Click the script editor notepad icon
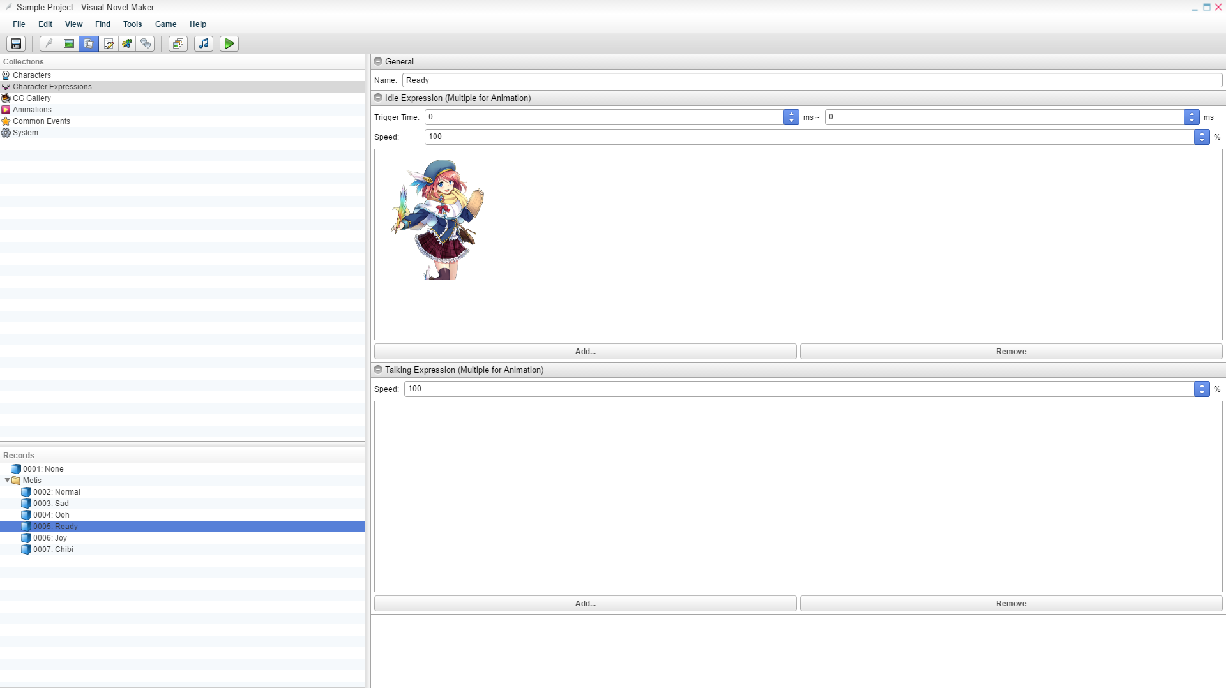The width and height of the screenshot is (1226, 688). [x=108, y=43]
